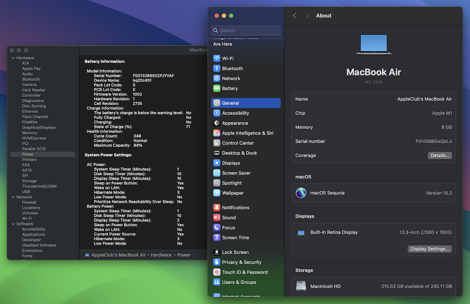Click the Power segment in path bar
The image size is (470, 304).
coord(184,255)
